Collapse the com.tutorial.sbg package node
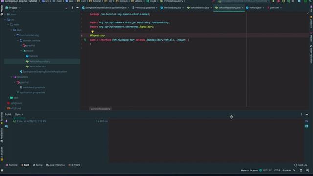Screen dimensions: 313x176 click(x=15, y=35)
